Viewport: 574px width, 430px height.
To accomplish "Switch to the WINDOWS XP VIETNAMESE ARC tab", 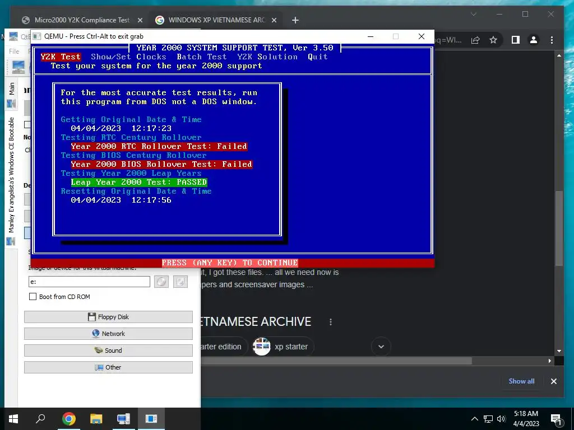I will pyautogui.click(x=216, y=20).
